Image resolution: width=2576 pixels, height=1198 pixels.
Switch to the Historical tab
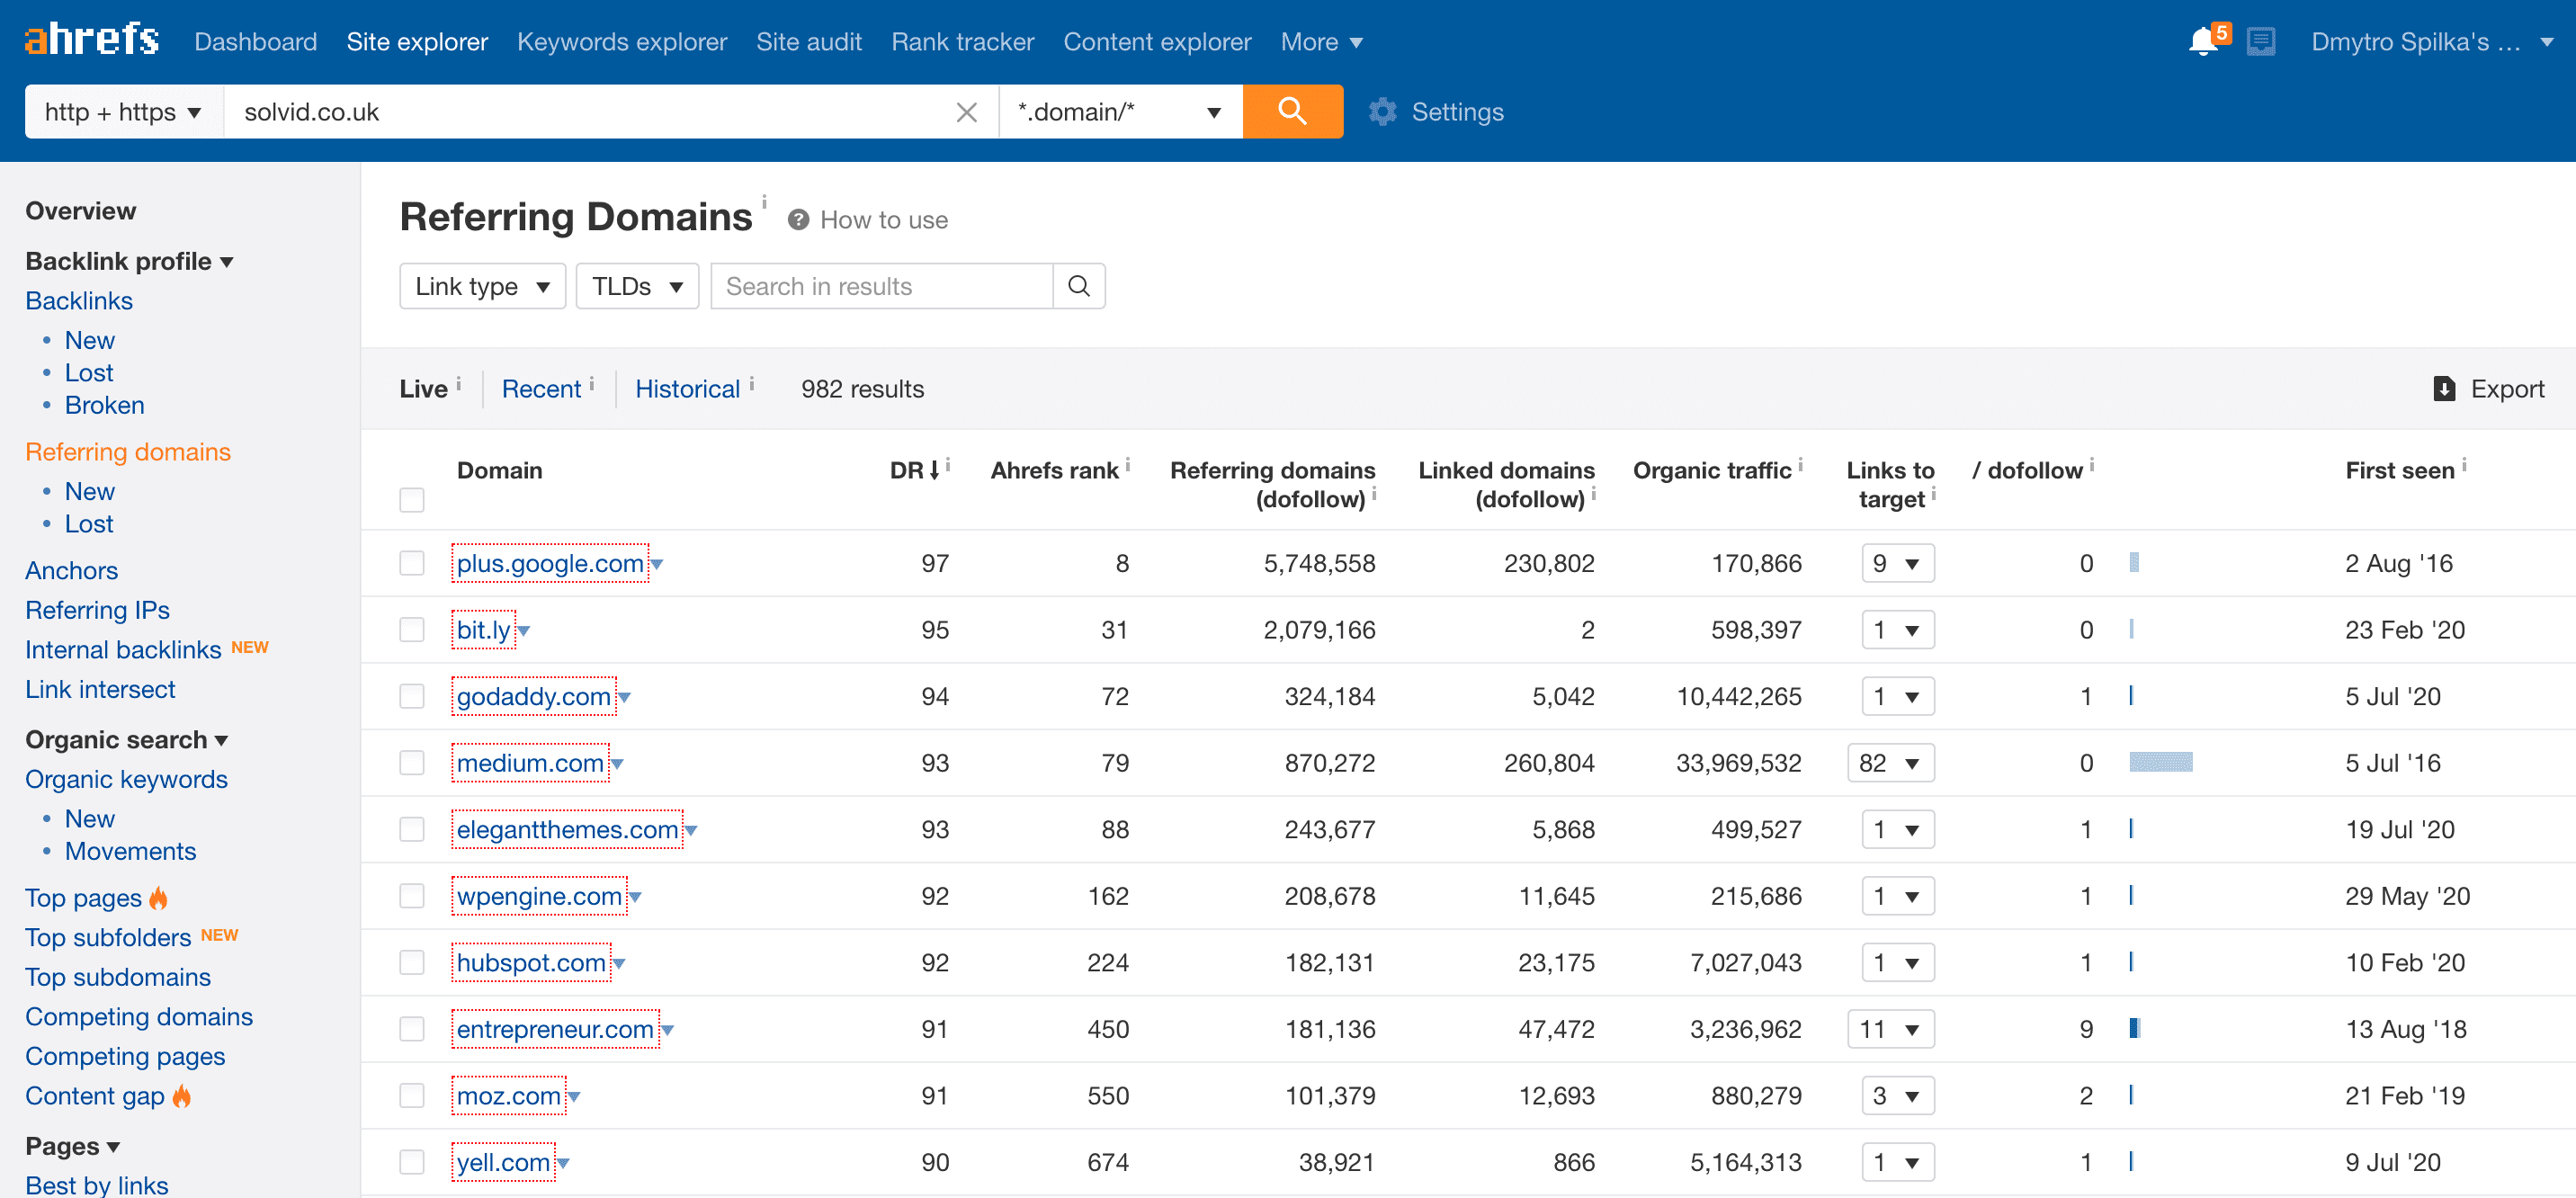click(686, 389)
